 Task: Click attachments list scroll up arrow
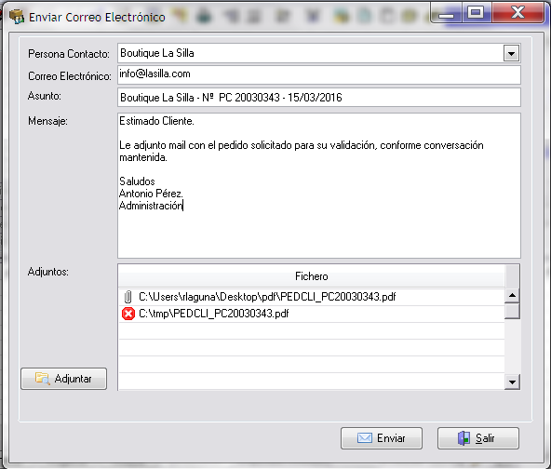(x=512, y=296)
